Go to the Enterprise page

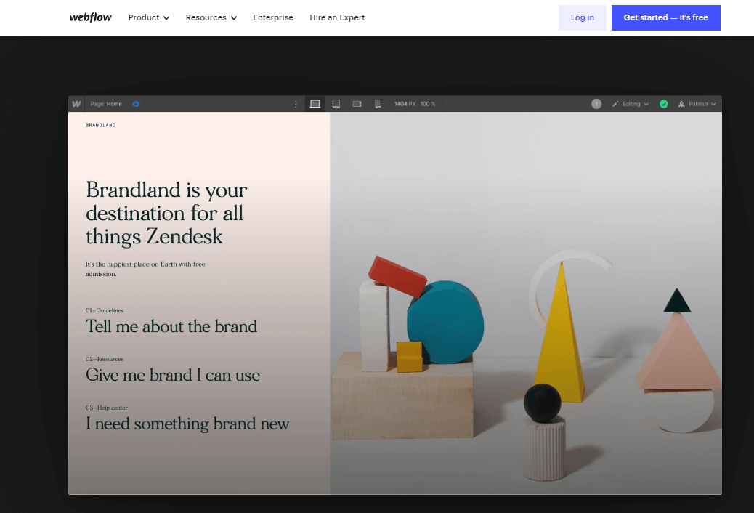(x=273, y=17)
